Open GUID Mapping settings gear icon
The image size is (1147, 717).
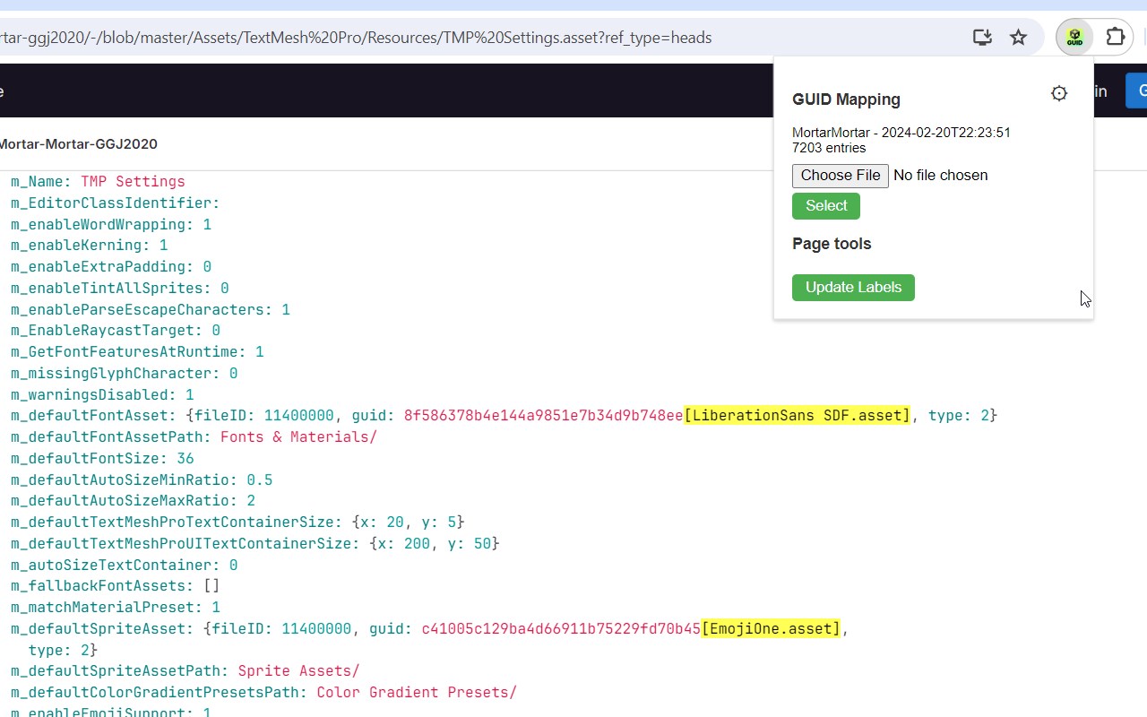point(1059,93)
